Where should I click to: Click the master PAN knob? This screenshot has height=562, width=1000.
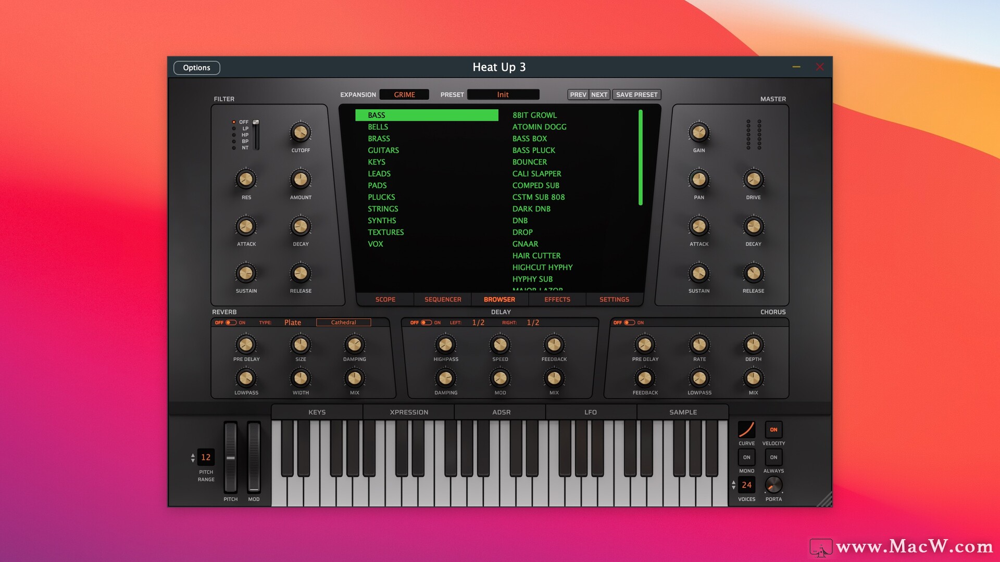[x=699, y=180]
